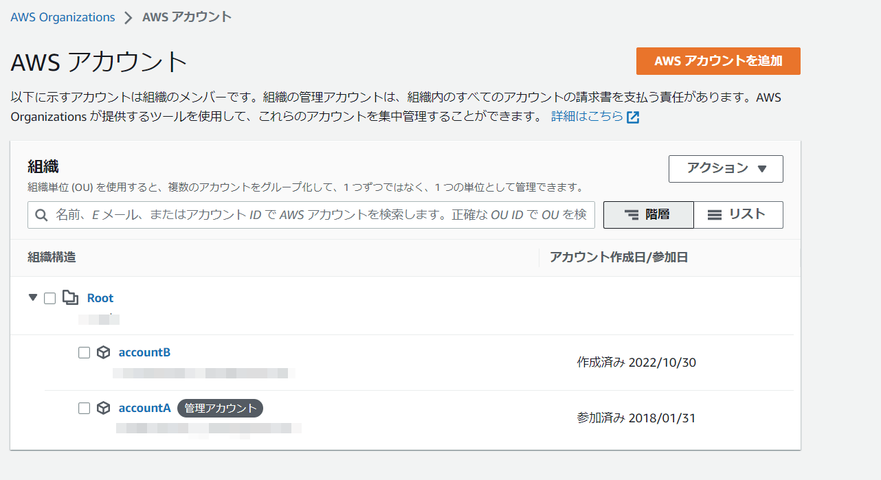The image size is (881, 480).
Task: Collapse the Root tree node
Action: [x=32, y=297]
